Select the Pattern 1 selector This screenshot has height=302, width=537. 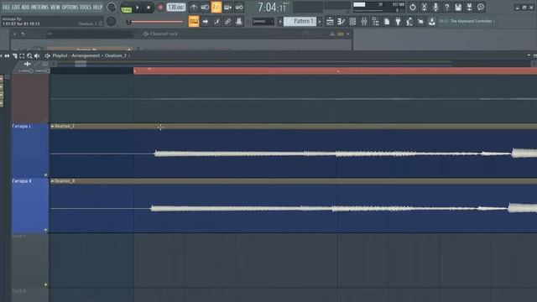300,21
